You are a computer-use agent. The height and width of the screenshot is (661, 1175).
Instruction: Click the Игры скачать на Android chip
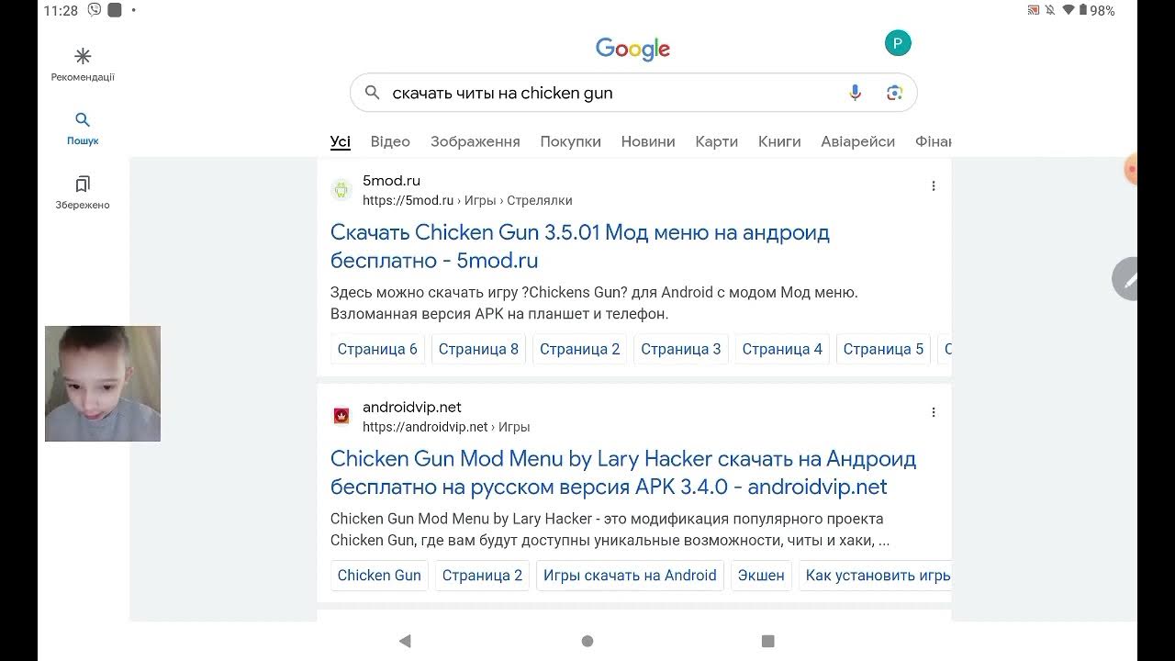click(x=630, y=576)
